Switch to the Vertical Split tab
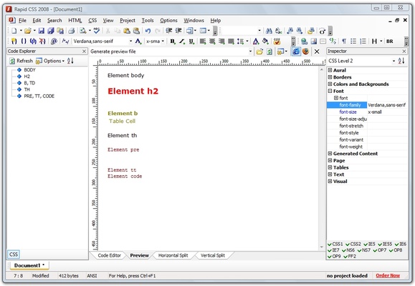Viewport: 415px width, 286px height. tap(213, 255)
